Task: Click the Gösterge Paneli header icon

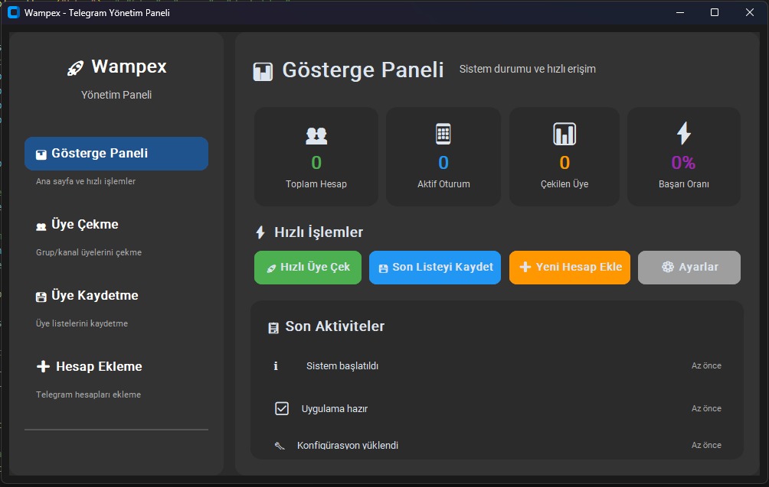Action: [x=263, y=71]
